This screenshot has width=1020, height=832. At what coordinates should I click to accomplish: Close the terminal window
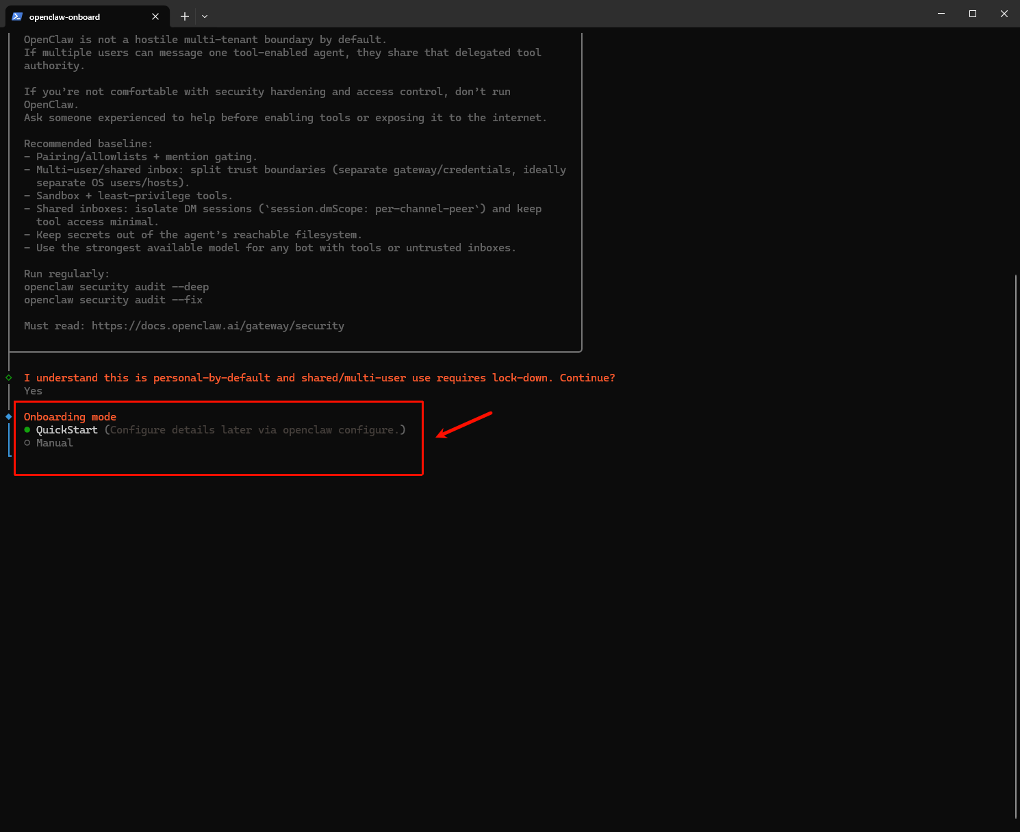(x=1004, y=14)
